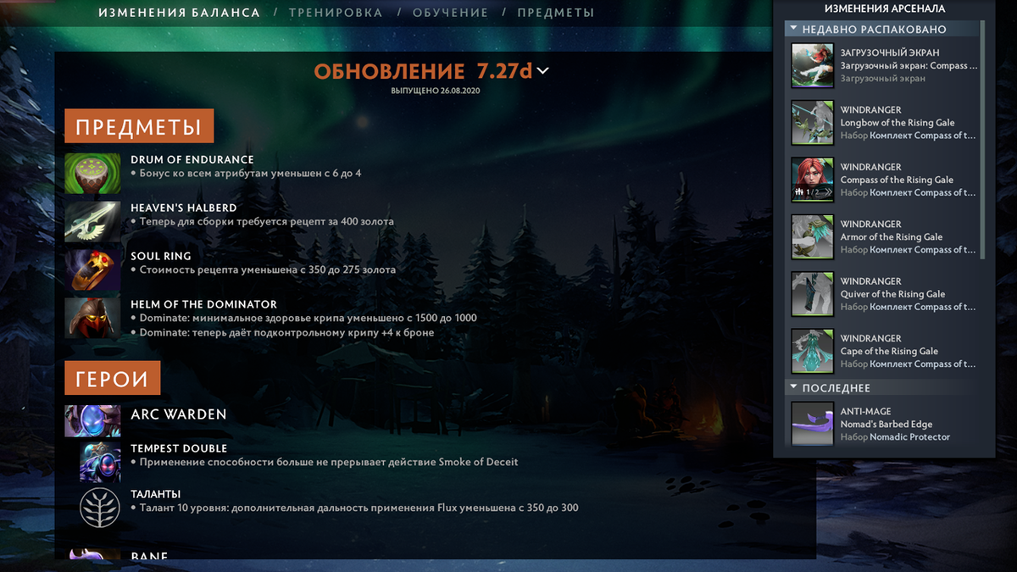Open the update version 7.27d dropdown arrow
This screenshot has height=572, width=1017.
[543, 71]
